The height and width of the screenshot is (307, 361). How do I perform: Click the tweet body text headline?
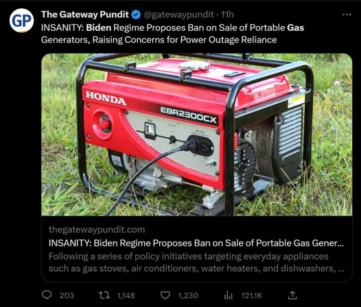coord(173,34)
